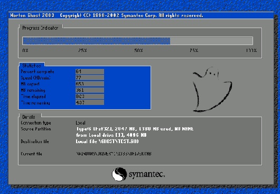Click the Speed value field 77

point(90,78)
